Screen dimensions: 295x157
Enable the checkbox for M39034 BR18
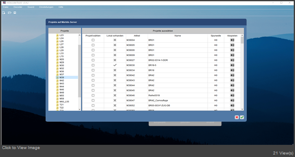point(93,70)
